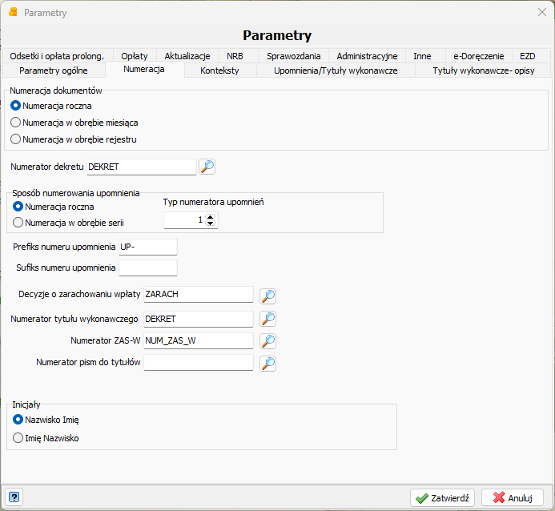Cancel changes with Anuluj button
Viewport: 555px width, 511px height.
(x=513, y=498)
